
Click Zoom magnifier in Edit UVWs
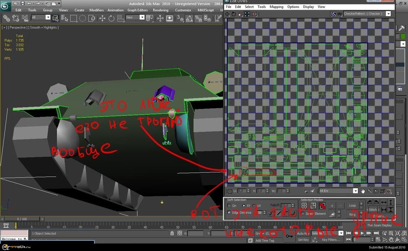pyautogui.click(x=369, y=191)
